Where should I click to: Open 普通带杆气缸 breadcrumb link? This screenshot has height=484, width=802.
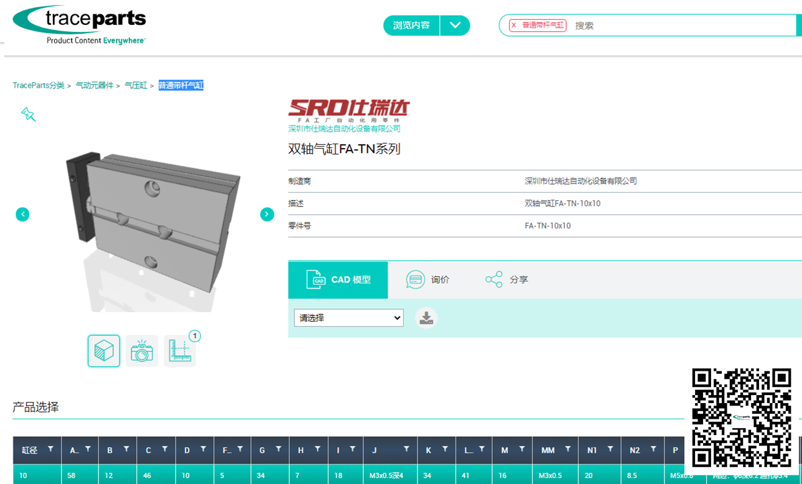(181, 85)
